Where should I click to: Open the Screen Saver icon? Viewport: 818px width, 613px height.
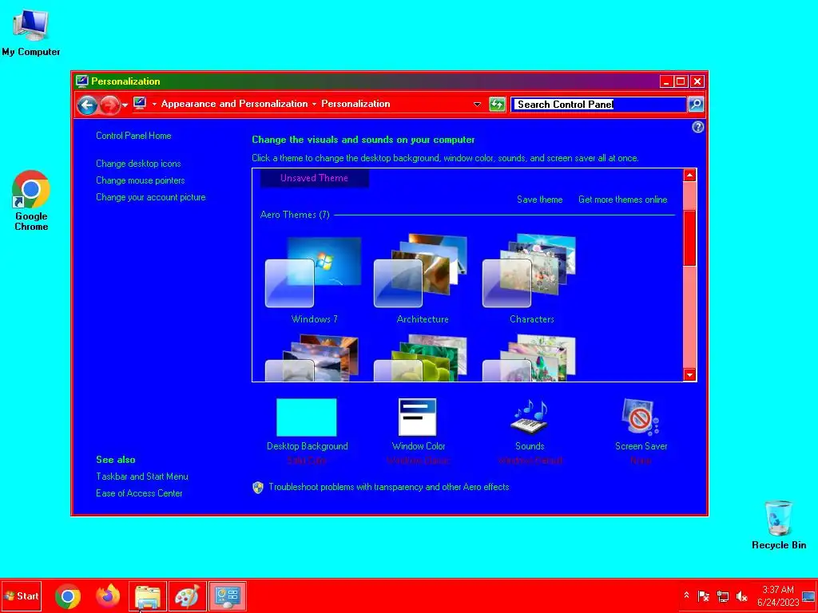pos(641,417)
